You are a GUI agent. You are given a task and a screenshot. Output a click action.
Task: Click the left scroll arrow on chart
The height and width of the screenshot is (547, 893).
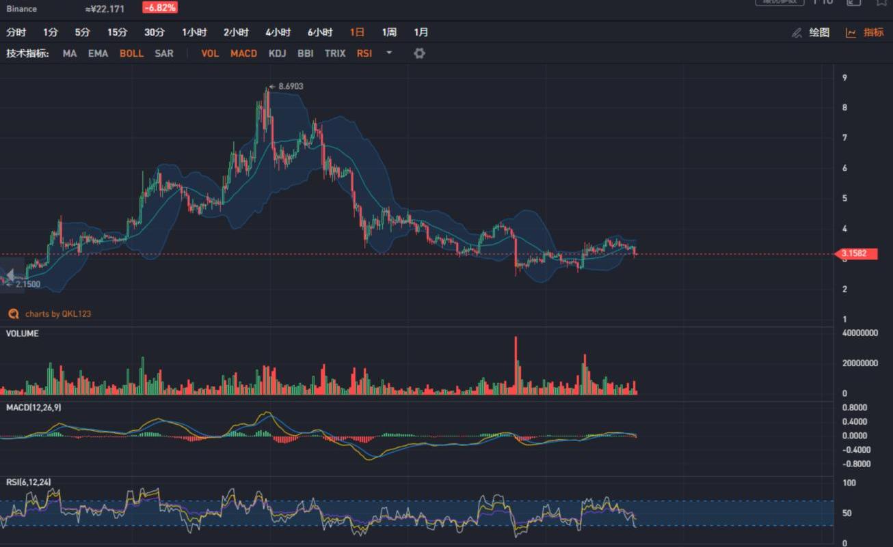pos(10,275)
